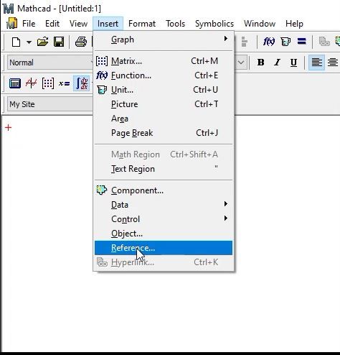This screenshot has width=340, height=355.
Task: Click the Mathcad app icon in title bar
Action: (x=9, y=9)
